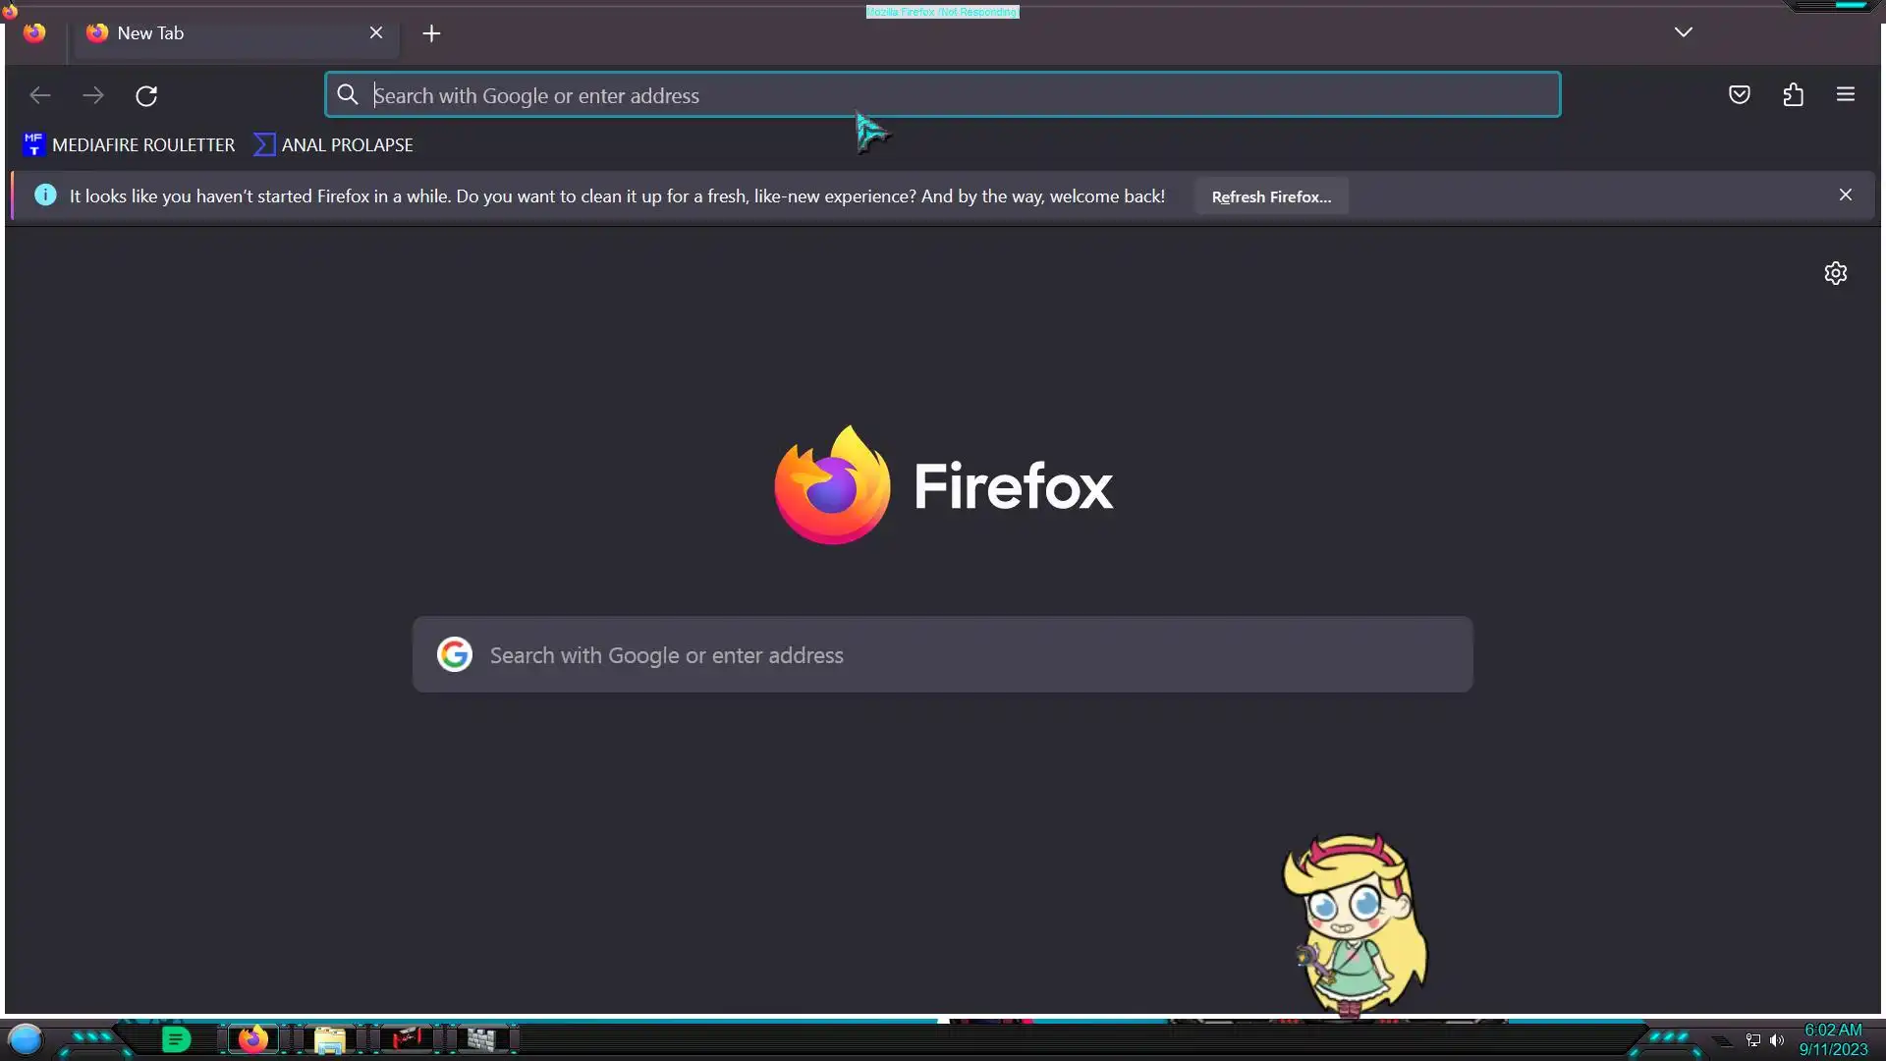The image size is (1886, 1061).
Task: Click the Firefox View icon
Action: point(34,33)
